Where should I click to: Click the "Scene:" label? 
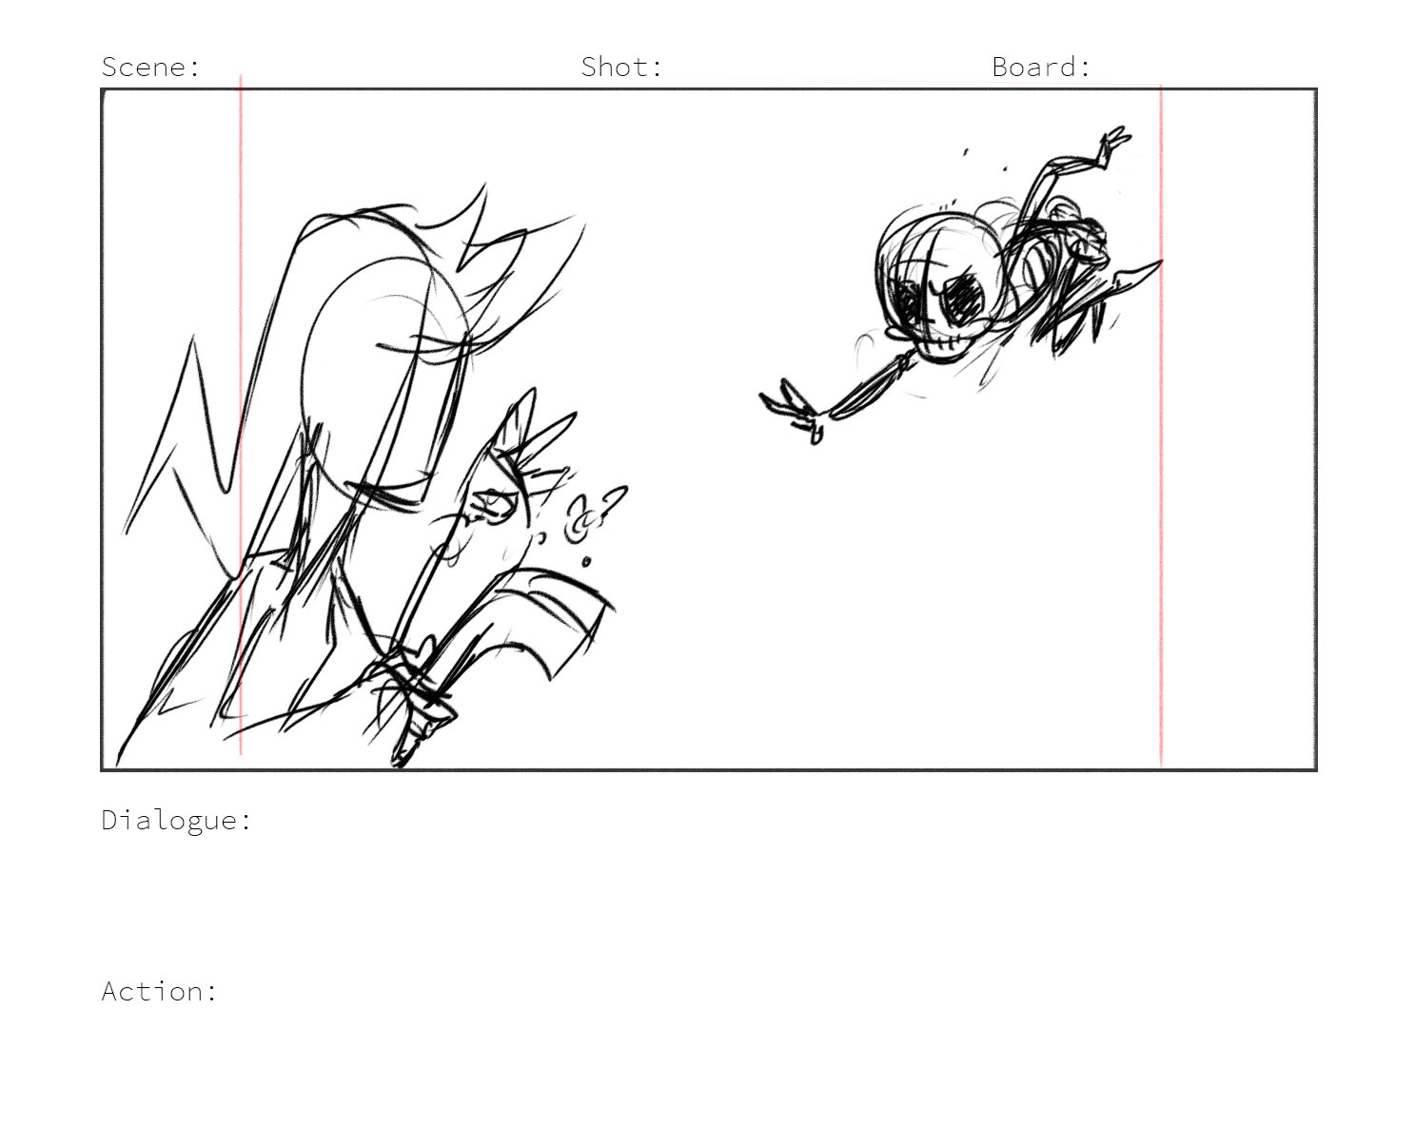150,67
